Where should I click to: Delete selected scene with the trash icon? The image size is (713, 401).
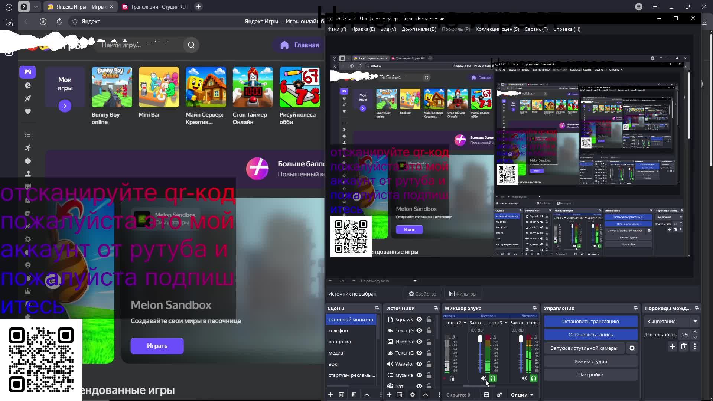(341, 395)
